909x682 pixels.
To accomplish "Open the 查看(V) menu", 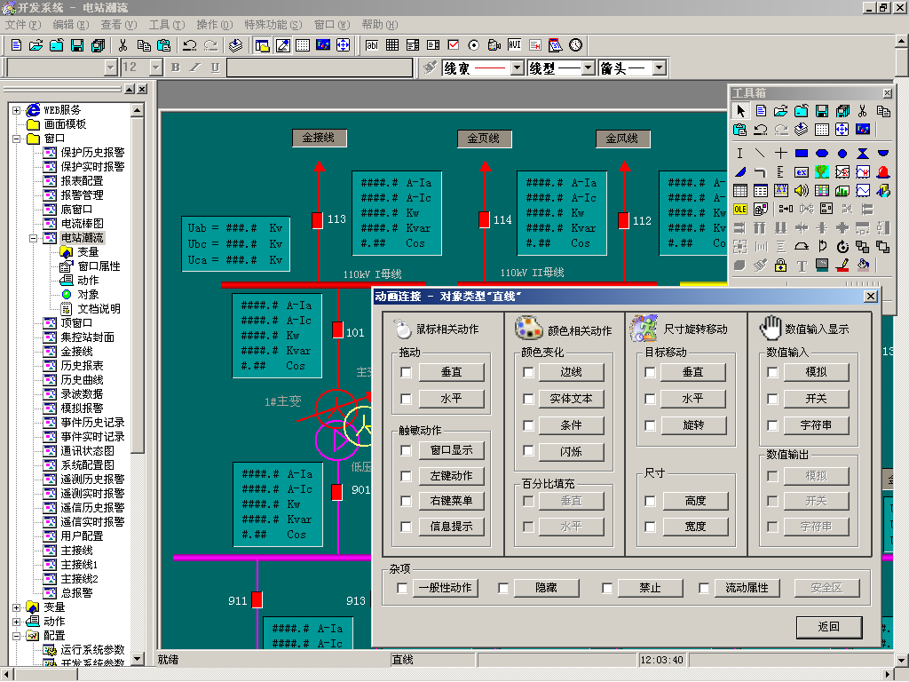I will [118, 24].
